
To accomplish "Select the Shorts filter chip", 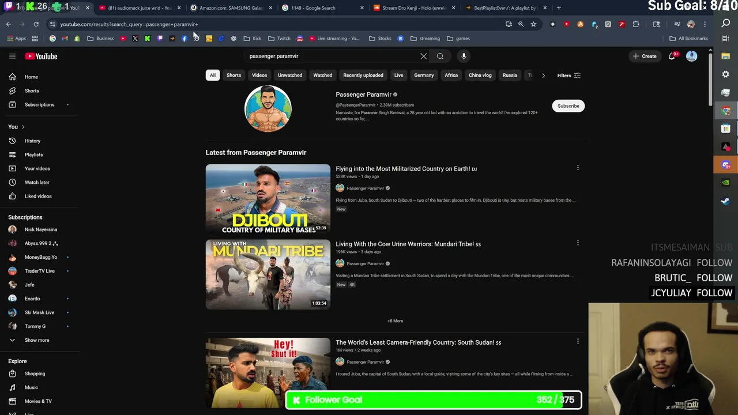I will (x=234, y=75).
